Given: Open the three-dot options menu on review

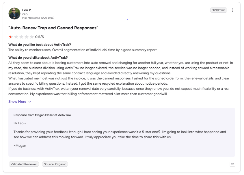Looking at the screenshot, I should tap(232, 10).
